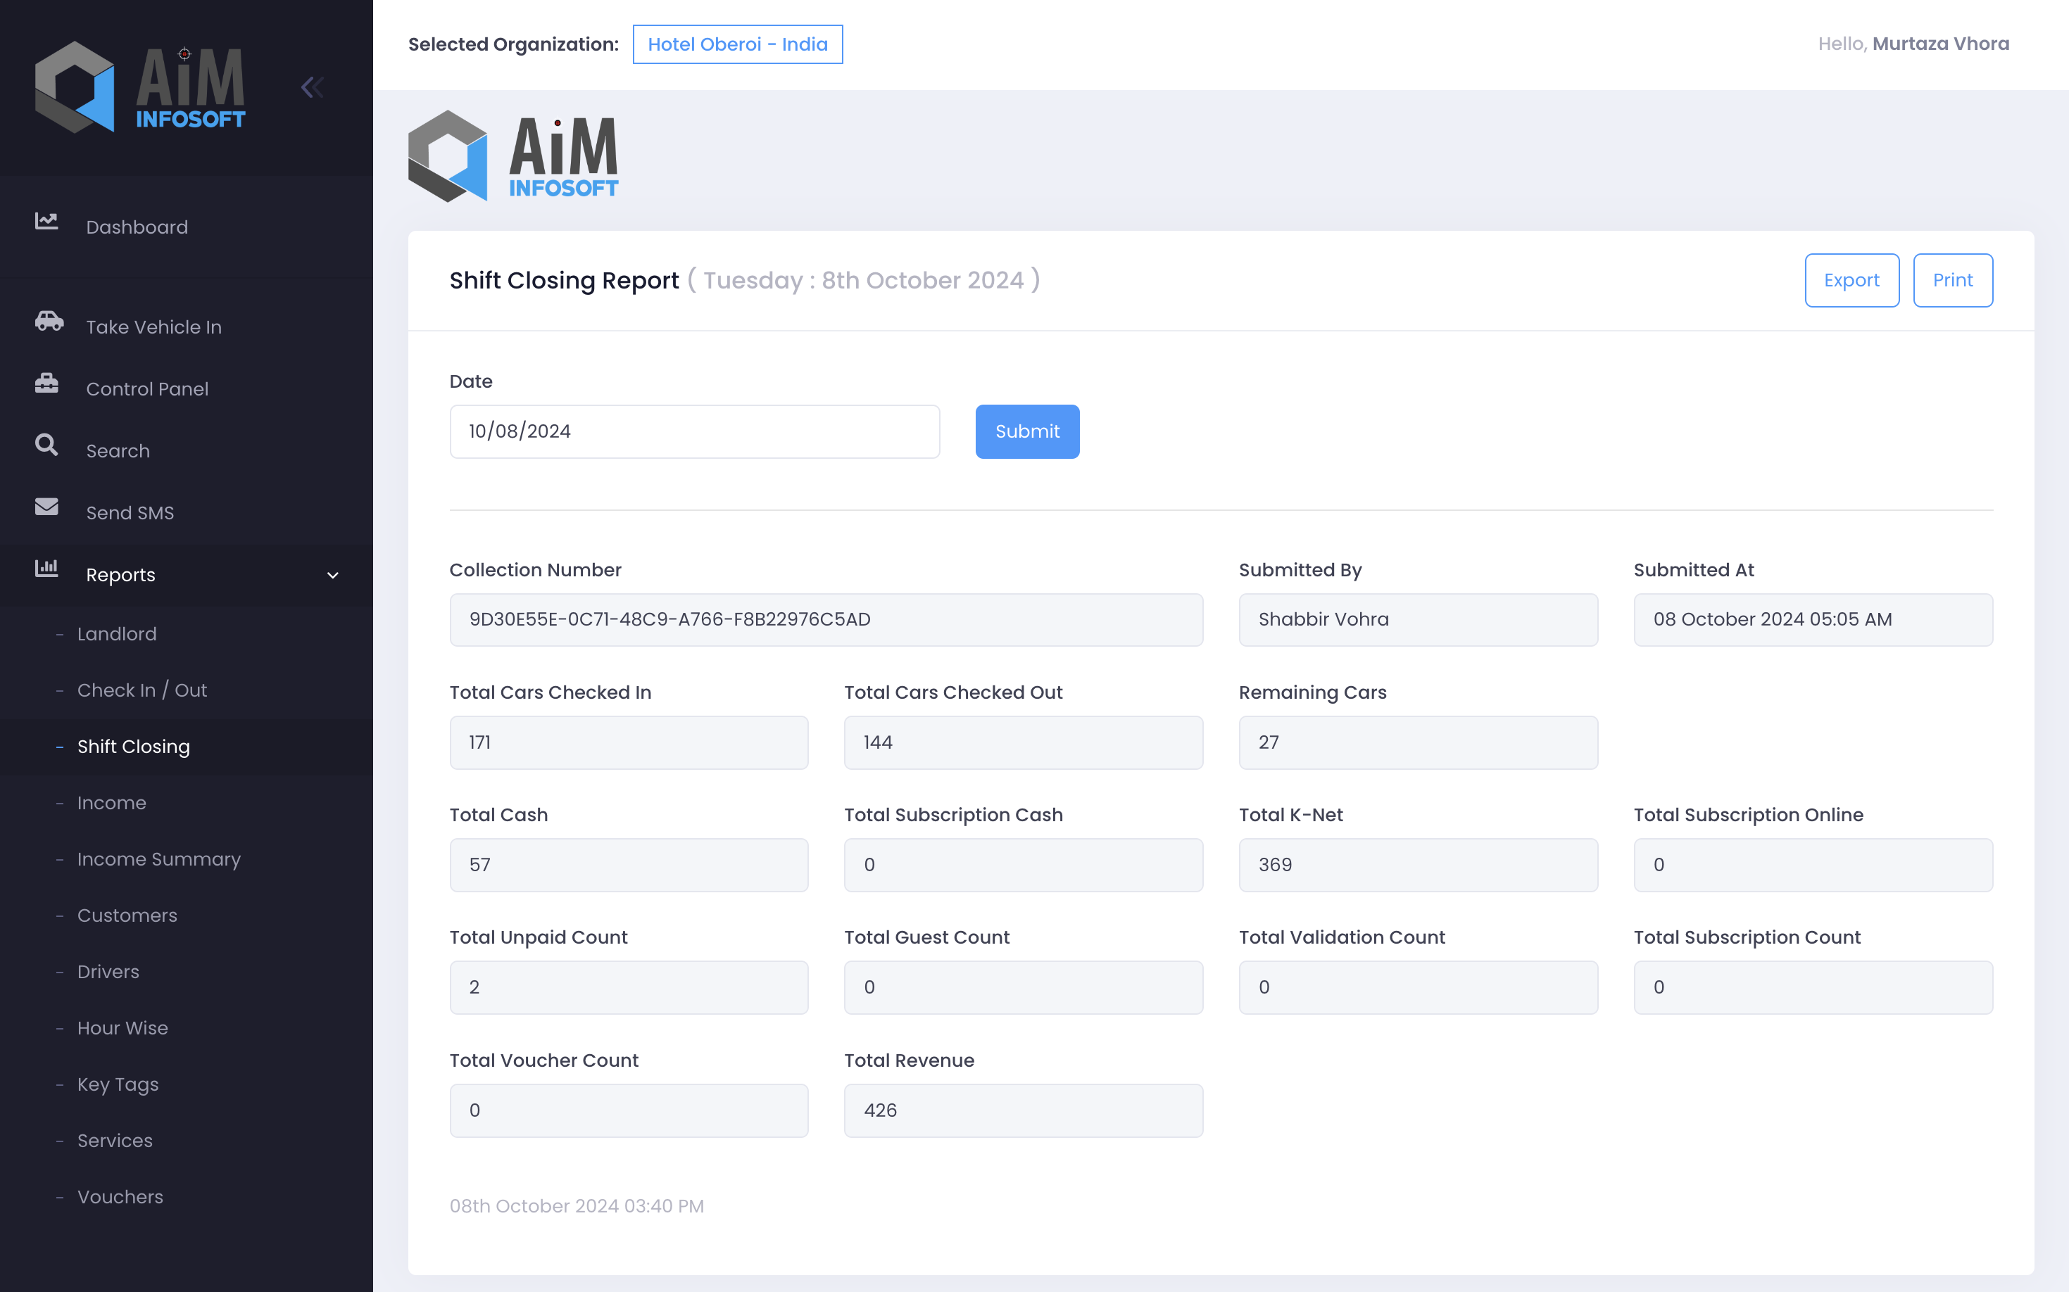Toggle the Reports menu section
The width and height of the screenshot is (2069, 1292).
click(x=187, y=575)
